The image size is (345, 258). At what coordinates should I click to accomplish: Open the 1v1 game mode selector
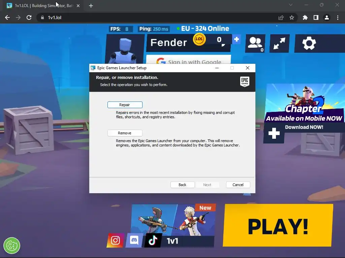pyautogui.click(x=173, y=225)
